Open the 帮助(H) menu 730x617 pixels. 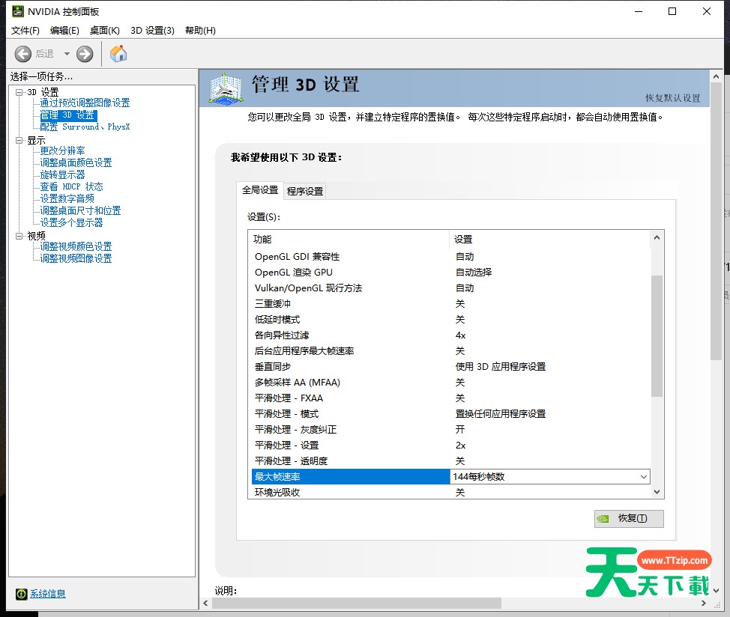(x=200, y=31)
